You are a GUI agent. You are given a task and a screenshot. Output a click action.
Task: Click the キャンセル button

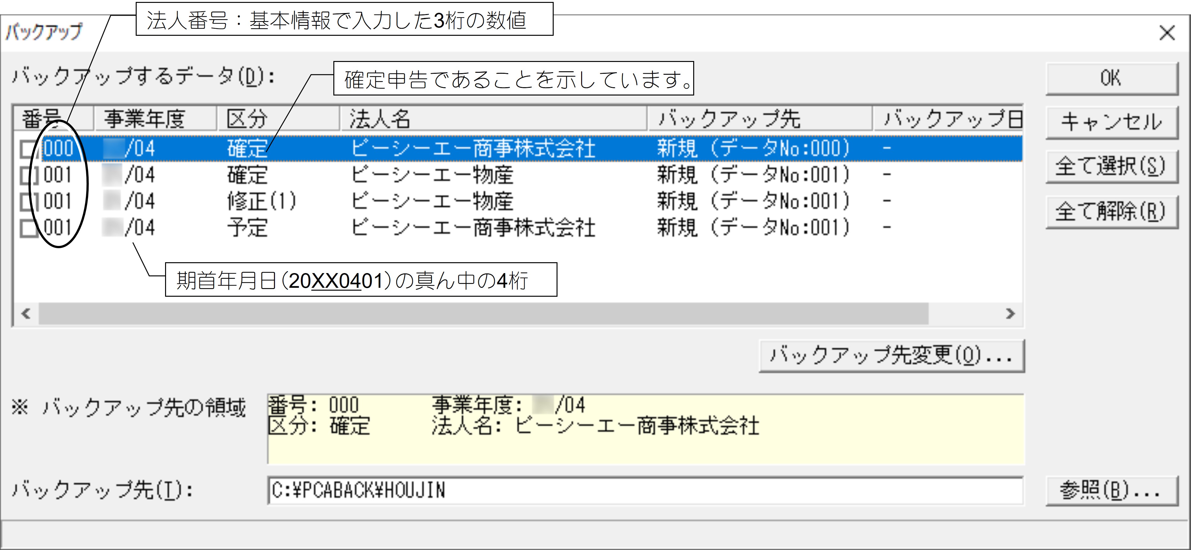click(1111, 122)
